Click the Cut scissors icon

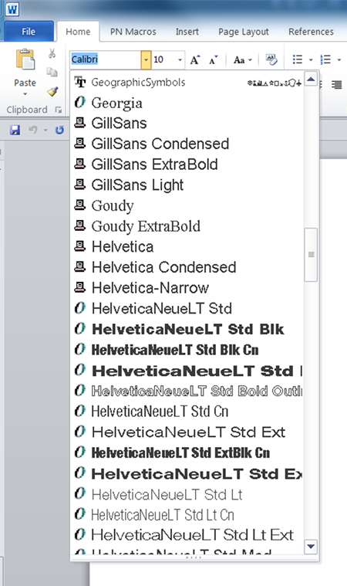click(x=52, y=53)
